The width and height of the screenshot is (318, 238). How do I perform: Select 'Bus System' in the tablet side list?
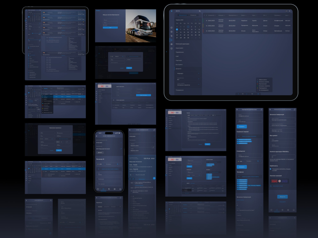[179, 64]
